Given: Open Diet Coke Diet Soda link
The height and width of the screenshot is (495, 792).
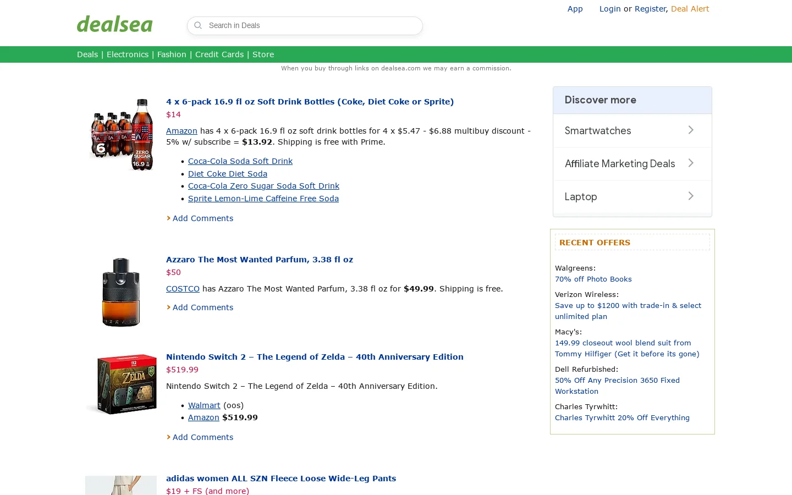Looking at the screenshot, I should point(228,174).
